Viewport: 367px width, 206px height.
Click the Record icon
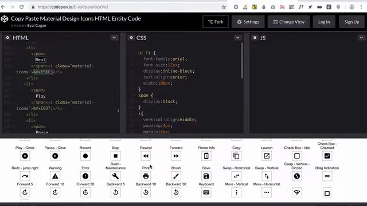[x=85, y=156]
